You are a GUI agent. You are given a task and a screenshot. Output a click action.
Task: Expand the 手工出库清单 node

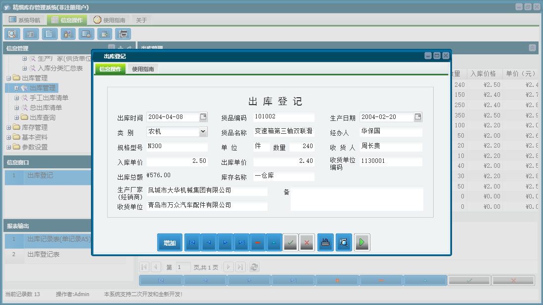16,98
